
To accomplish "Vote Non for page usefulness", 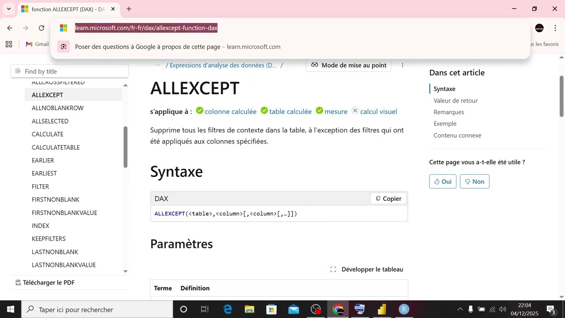I will (x=475, y=182).
